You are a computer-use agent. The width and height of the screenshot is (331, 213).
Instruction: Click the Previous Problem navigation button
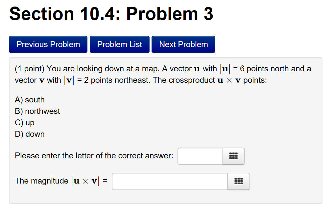point(48,44)
